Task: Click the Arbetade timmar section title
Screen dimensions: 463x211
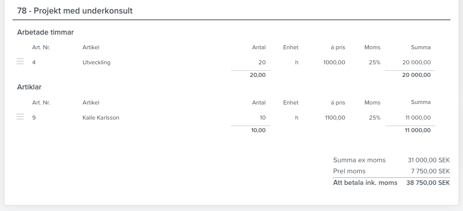Action: [x=45, y=33]
